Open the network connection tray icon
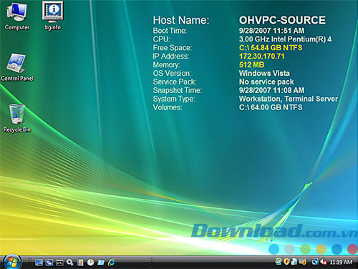 tap(315, 262)
